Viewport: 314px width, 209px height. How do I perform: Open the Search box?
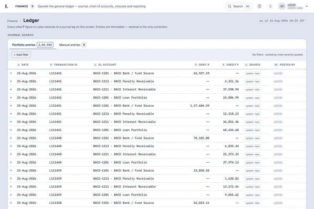tap(239, 6)
